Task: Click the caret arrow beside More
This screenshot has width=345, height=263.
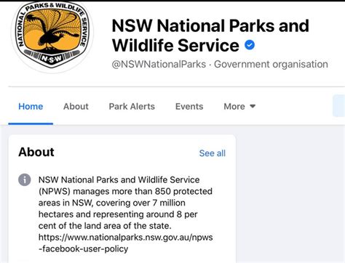Action: pos(253,106)
